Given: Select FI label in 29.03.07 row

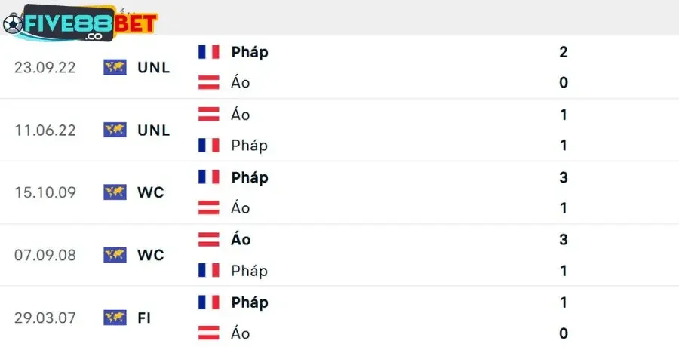Looking at the screenshot, I should [144, 318].
